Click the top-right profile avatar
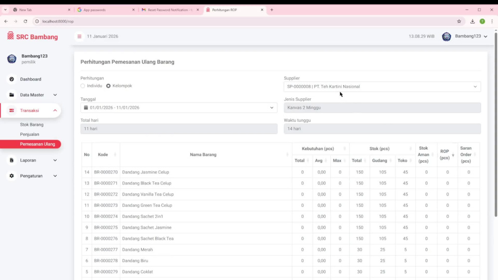The height and width of the screenshot is (280, 498). coord(447,36)
